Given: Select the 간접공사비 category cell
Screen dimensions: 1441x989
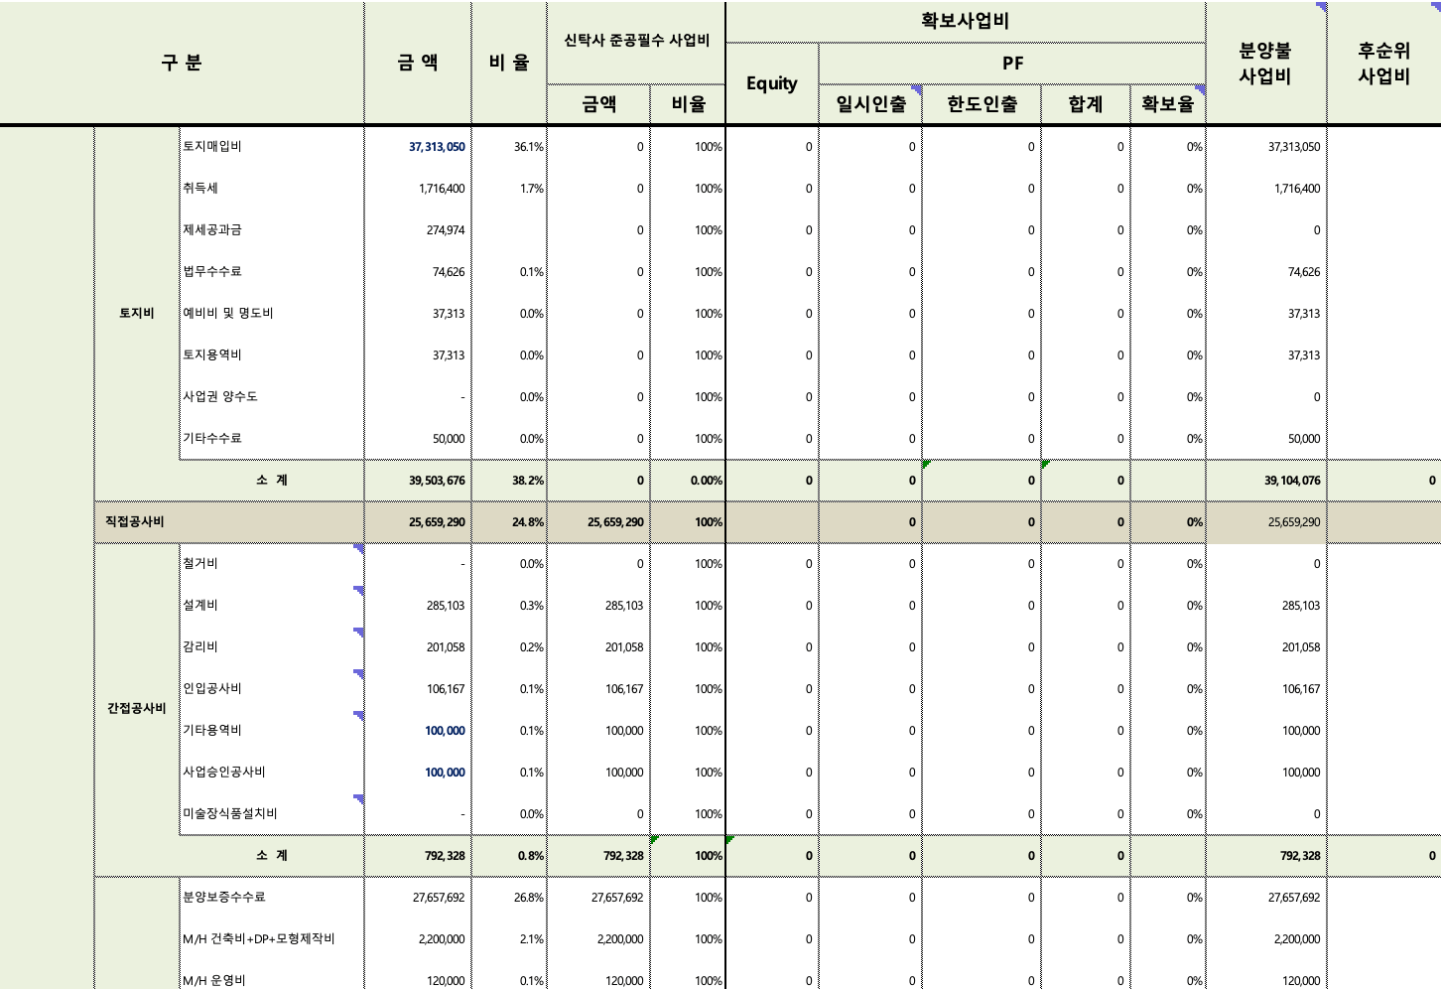Looking at the screenshot, I should 136,708.
